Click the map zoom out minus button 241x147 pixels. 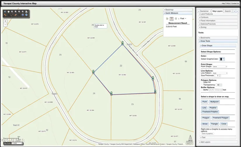coord(5,25)
